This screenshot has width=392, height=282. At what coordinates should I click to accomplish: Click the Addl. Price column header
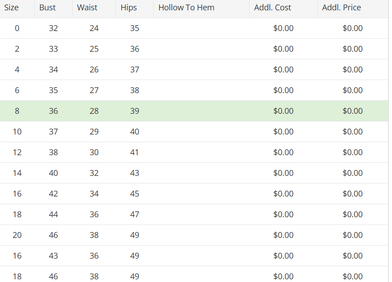pos(353,8)
